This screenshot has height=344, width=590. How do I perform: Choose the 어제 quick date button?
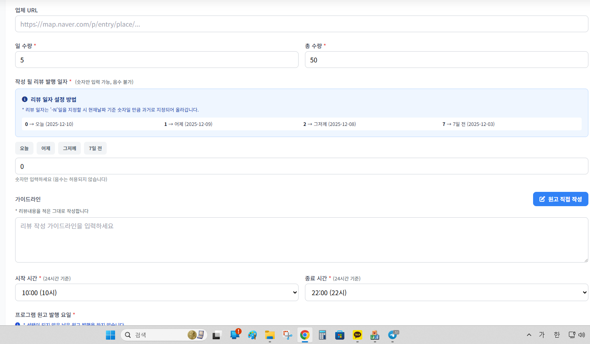[46, 149]
